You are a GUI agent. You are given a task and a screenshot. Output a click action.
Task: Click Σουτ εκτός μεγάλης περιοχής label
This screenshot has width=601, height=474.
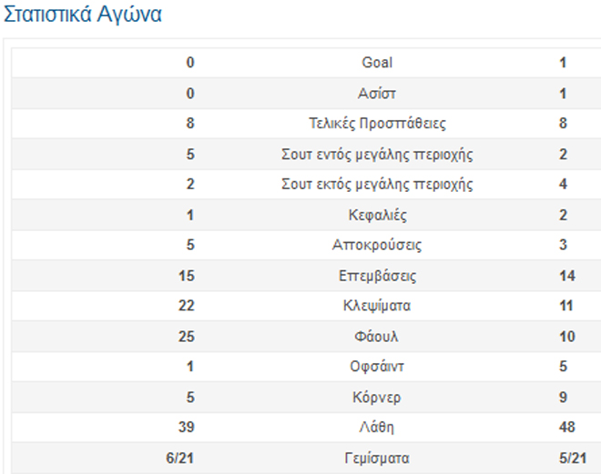tap(377, 185)
